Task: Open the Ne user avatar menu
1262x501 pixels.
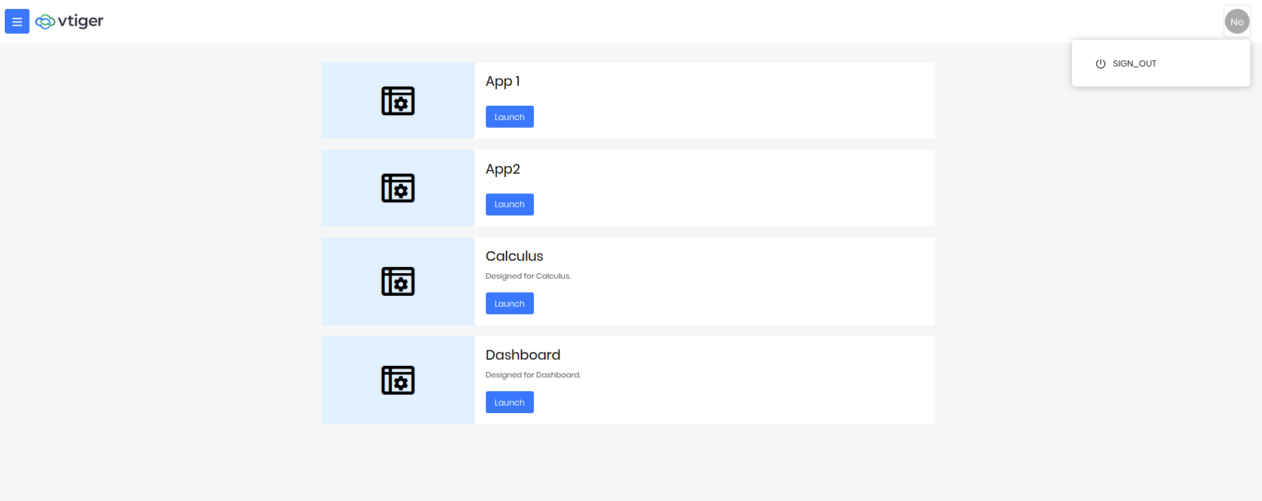Action: [x=1237, y=22]
